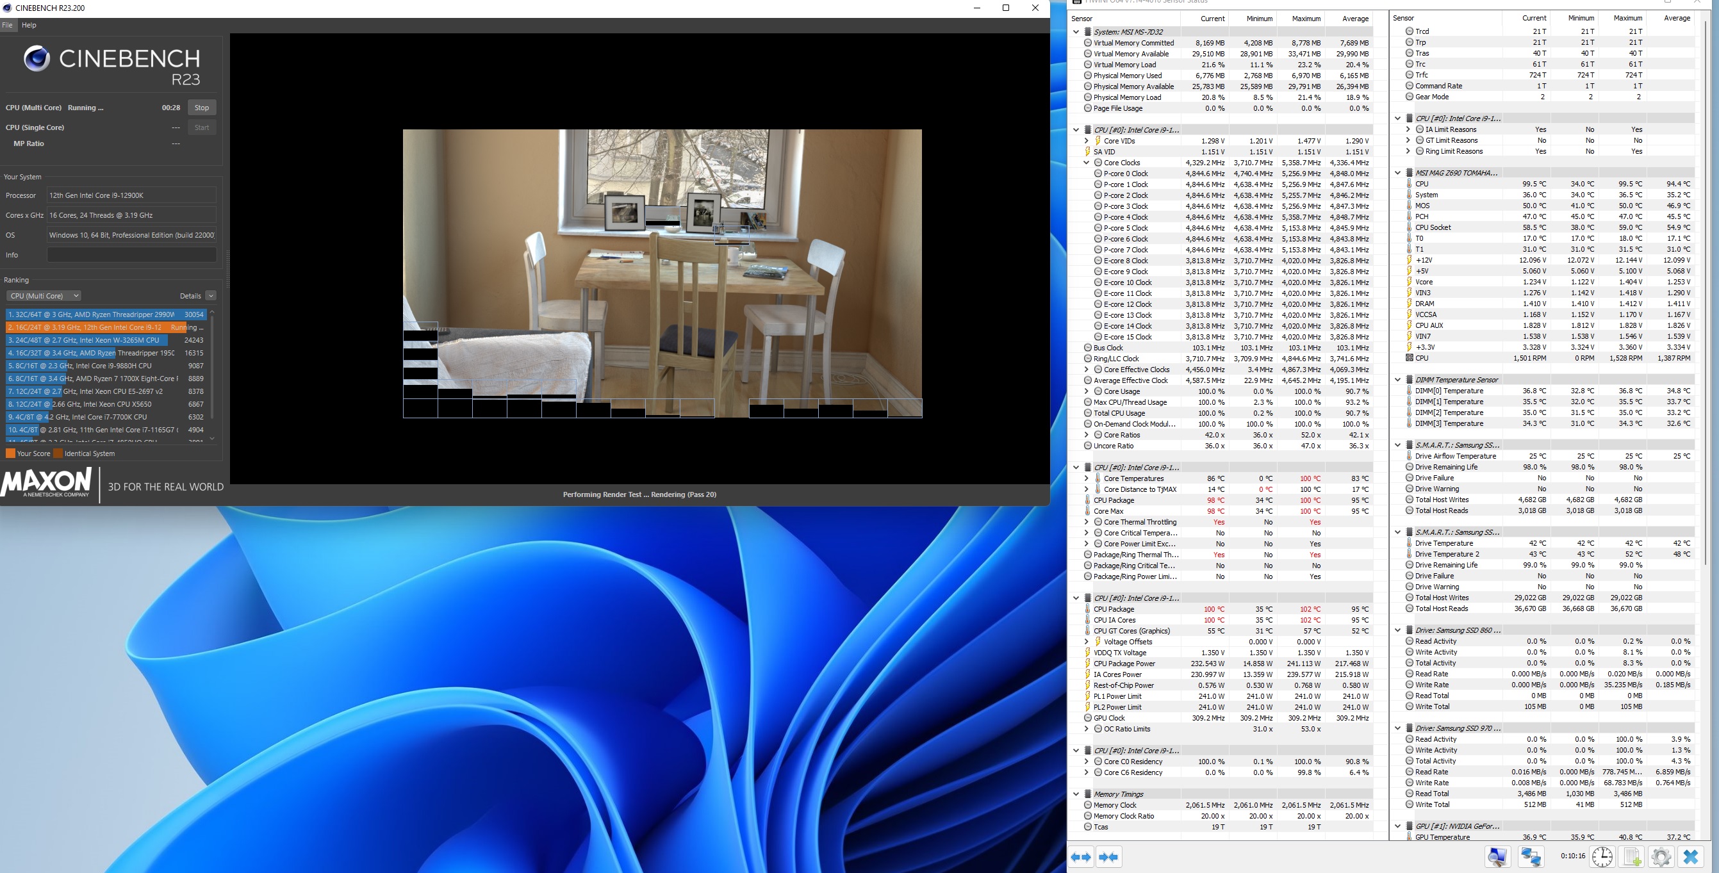Click the HWiNFO expand columns arrows icon
The width and height of the screenshot is (1719, 873).
(1081, 857)
